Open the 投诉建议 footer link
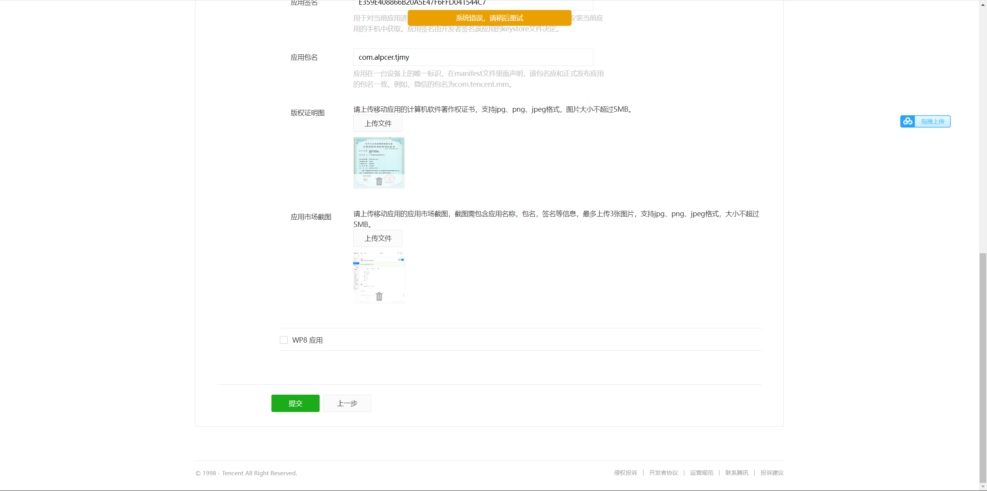Image resolution: width=987 pixels, height=491 pixels. tap(772, 473)
